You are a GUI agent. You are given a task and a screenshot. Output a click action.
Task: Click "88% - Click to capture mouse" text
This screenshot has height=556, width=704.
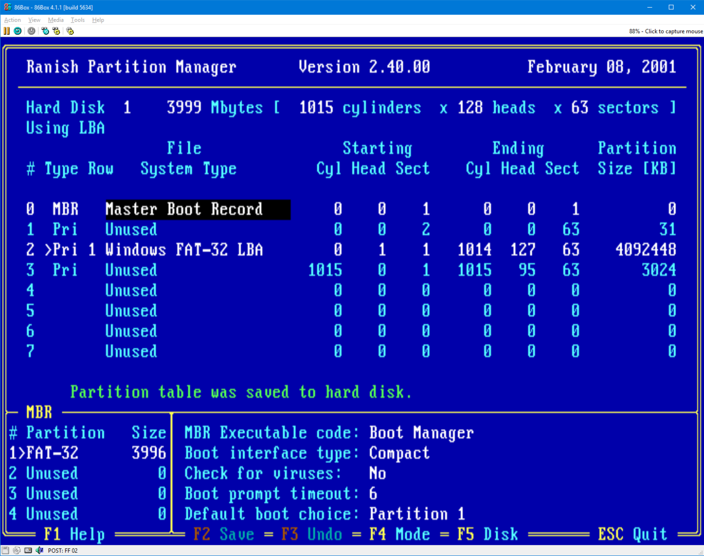pyautogui.click(x=666, y=31)
